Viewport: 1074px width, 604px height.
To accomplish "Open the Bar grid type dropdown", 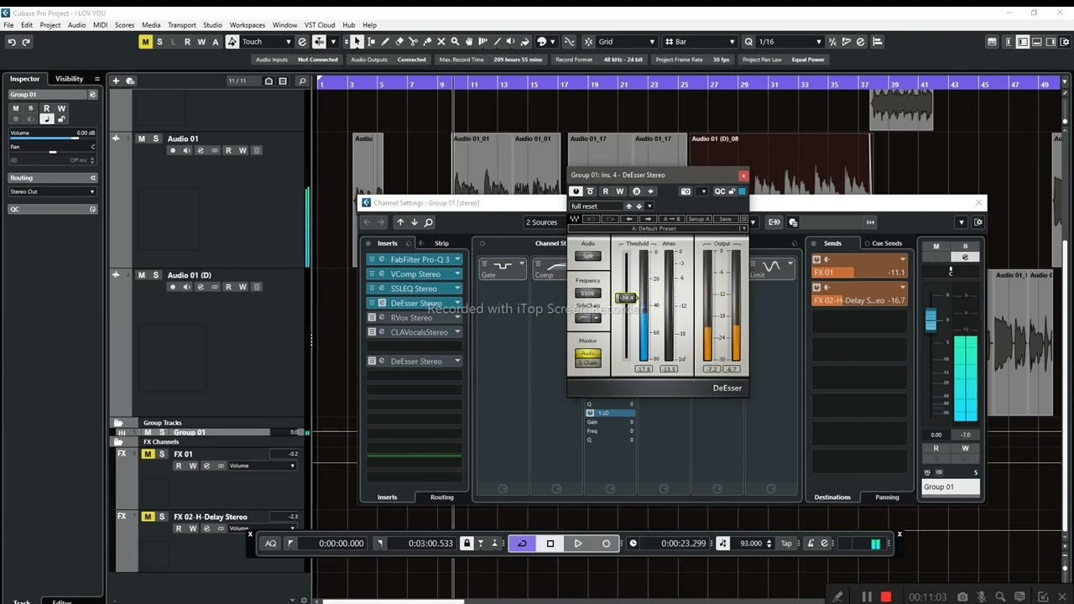I will 733,42.
